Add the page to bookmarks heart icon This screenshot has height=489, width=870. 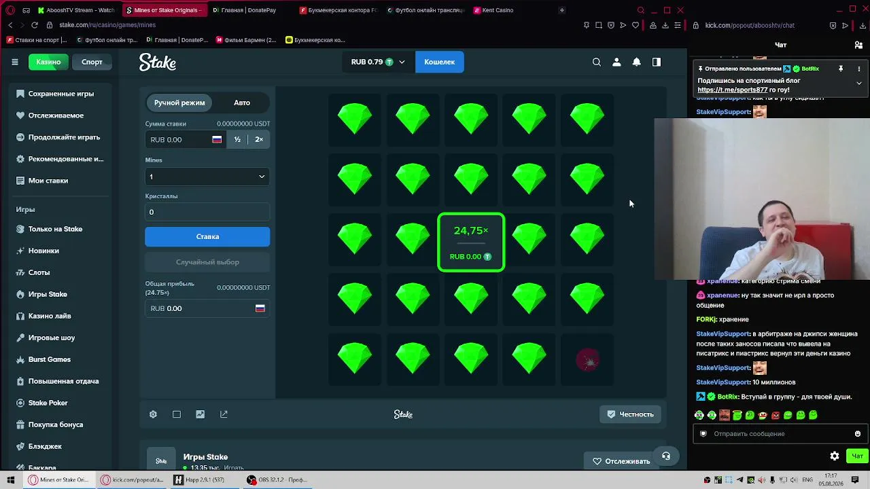[x=636, y=25]
